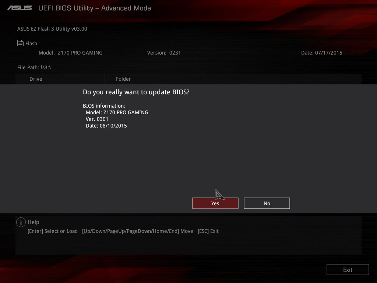Click the '[Enter] Select or Load' hint
Viewport: 377px width, 283px height.
(53, 231)
